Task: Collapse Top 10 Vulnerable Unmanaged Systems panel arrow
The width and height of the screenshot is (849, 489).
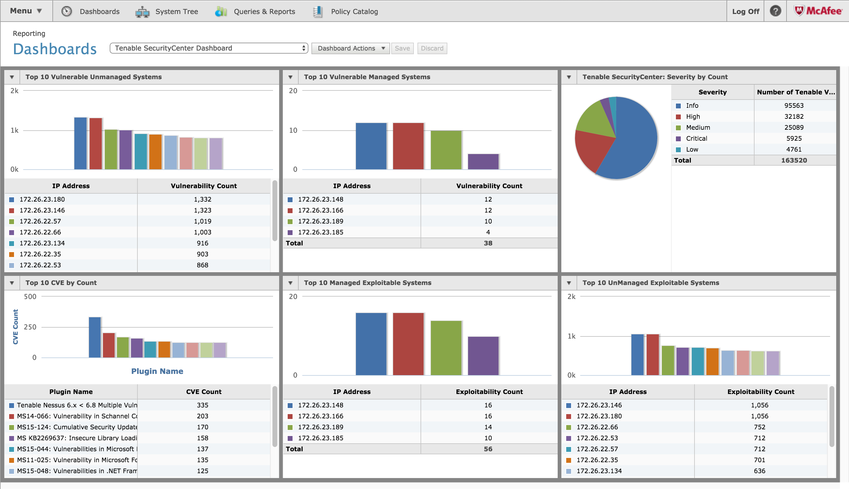Action: click(12, 77)
